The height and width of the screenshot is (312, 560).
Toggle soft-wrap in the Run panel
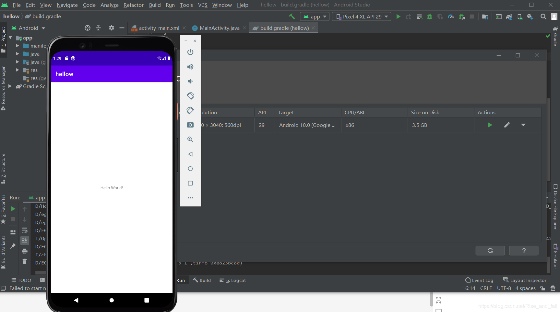[x=25, y=230]
